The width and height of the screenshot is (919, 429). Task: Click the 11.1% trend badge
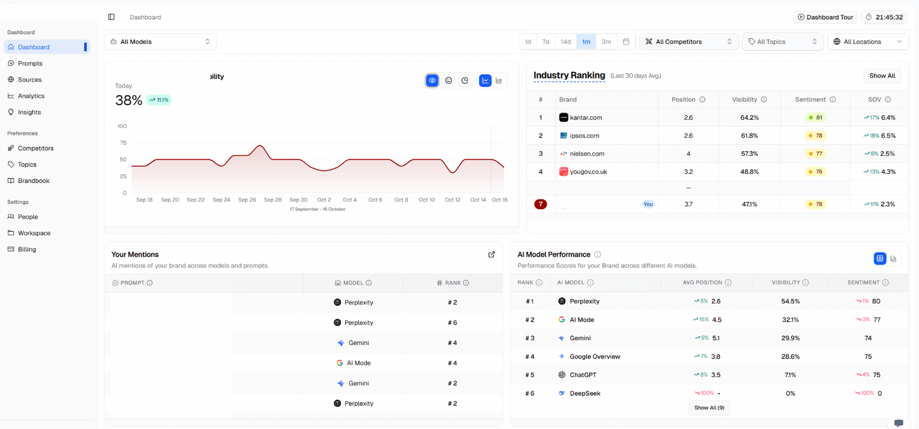[x=159, y=100]
